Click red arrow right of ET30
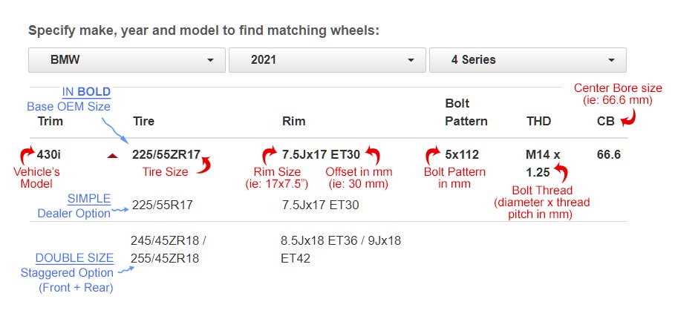This screenshot has height=316, width=675. tap(372, 156)
